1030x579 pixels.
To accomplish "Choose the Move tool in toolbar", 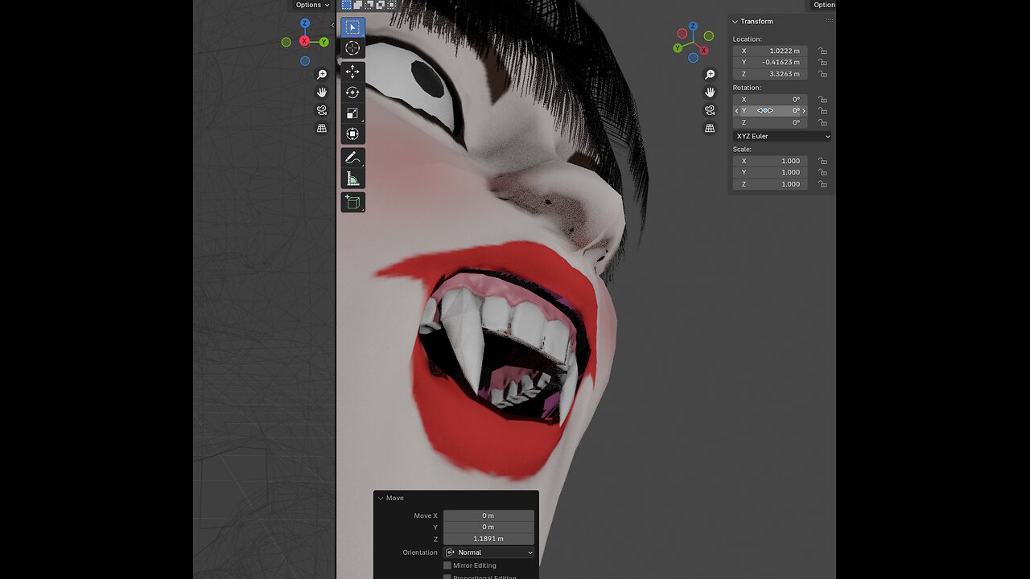I will [352, 72].
